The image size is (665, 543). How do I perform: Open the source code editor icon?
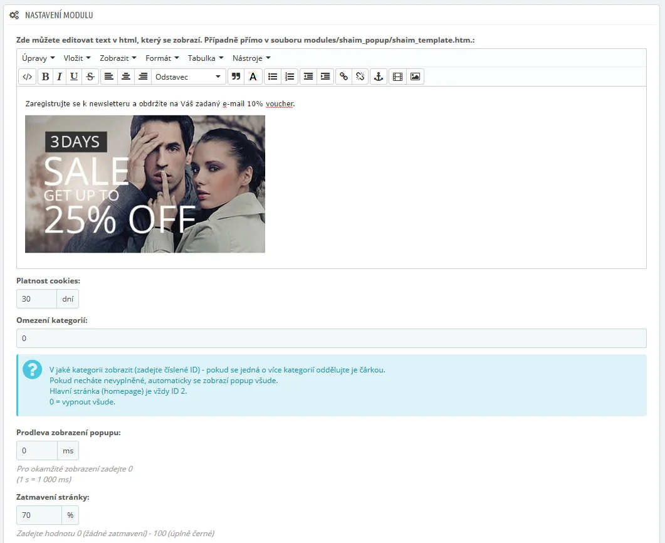[27, 76]
